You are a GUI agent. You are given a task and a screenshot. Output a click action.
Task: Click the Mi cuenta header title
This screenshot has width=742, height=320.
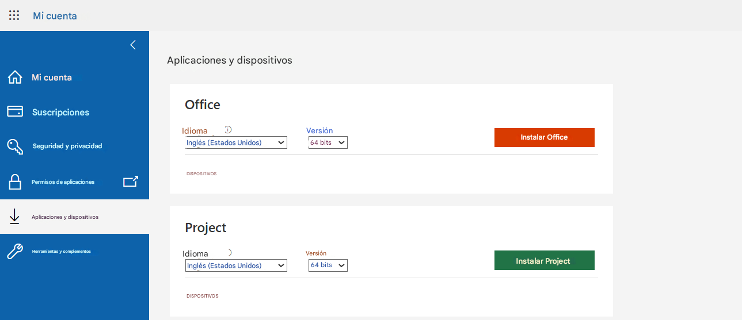point(55,16)
